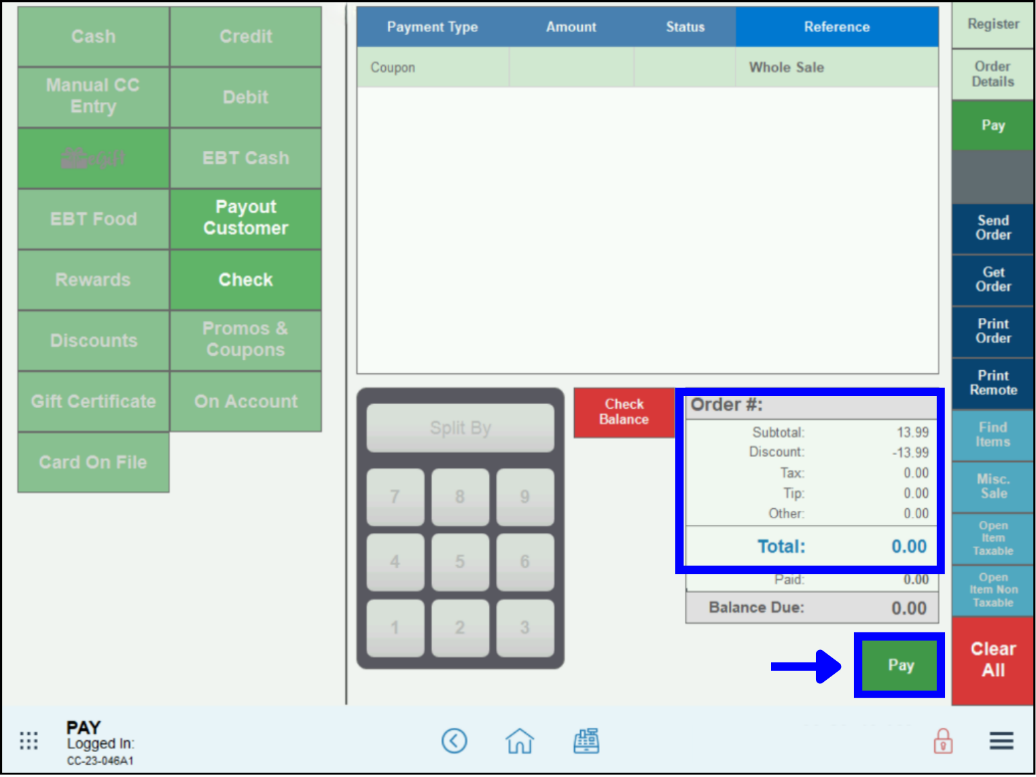The image size is (1036, 777).
Task: Tap keypad digit 3
Action: (x=525, y=628)
